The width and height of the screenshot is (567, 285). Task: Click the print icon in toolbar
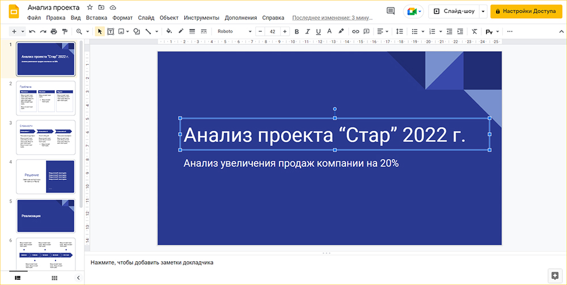54,31
